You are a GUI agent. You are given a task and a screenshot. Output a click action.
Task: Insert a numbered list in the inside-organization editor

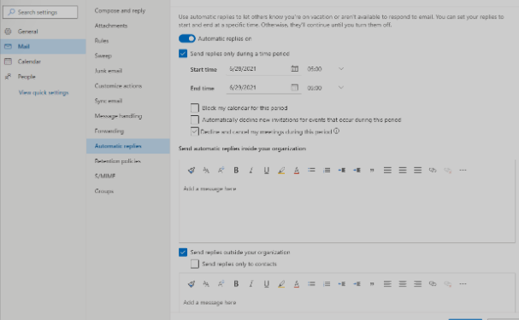[x=327, y=171]
